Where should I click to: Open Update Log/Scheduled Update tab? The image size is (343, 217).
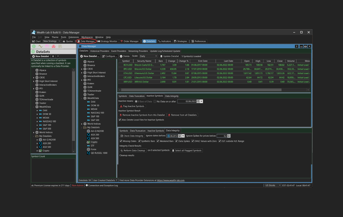(x=165, y=51)
